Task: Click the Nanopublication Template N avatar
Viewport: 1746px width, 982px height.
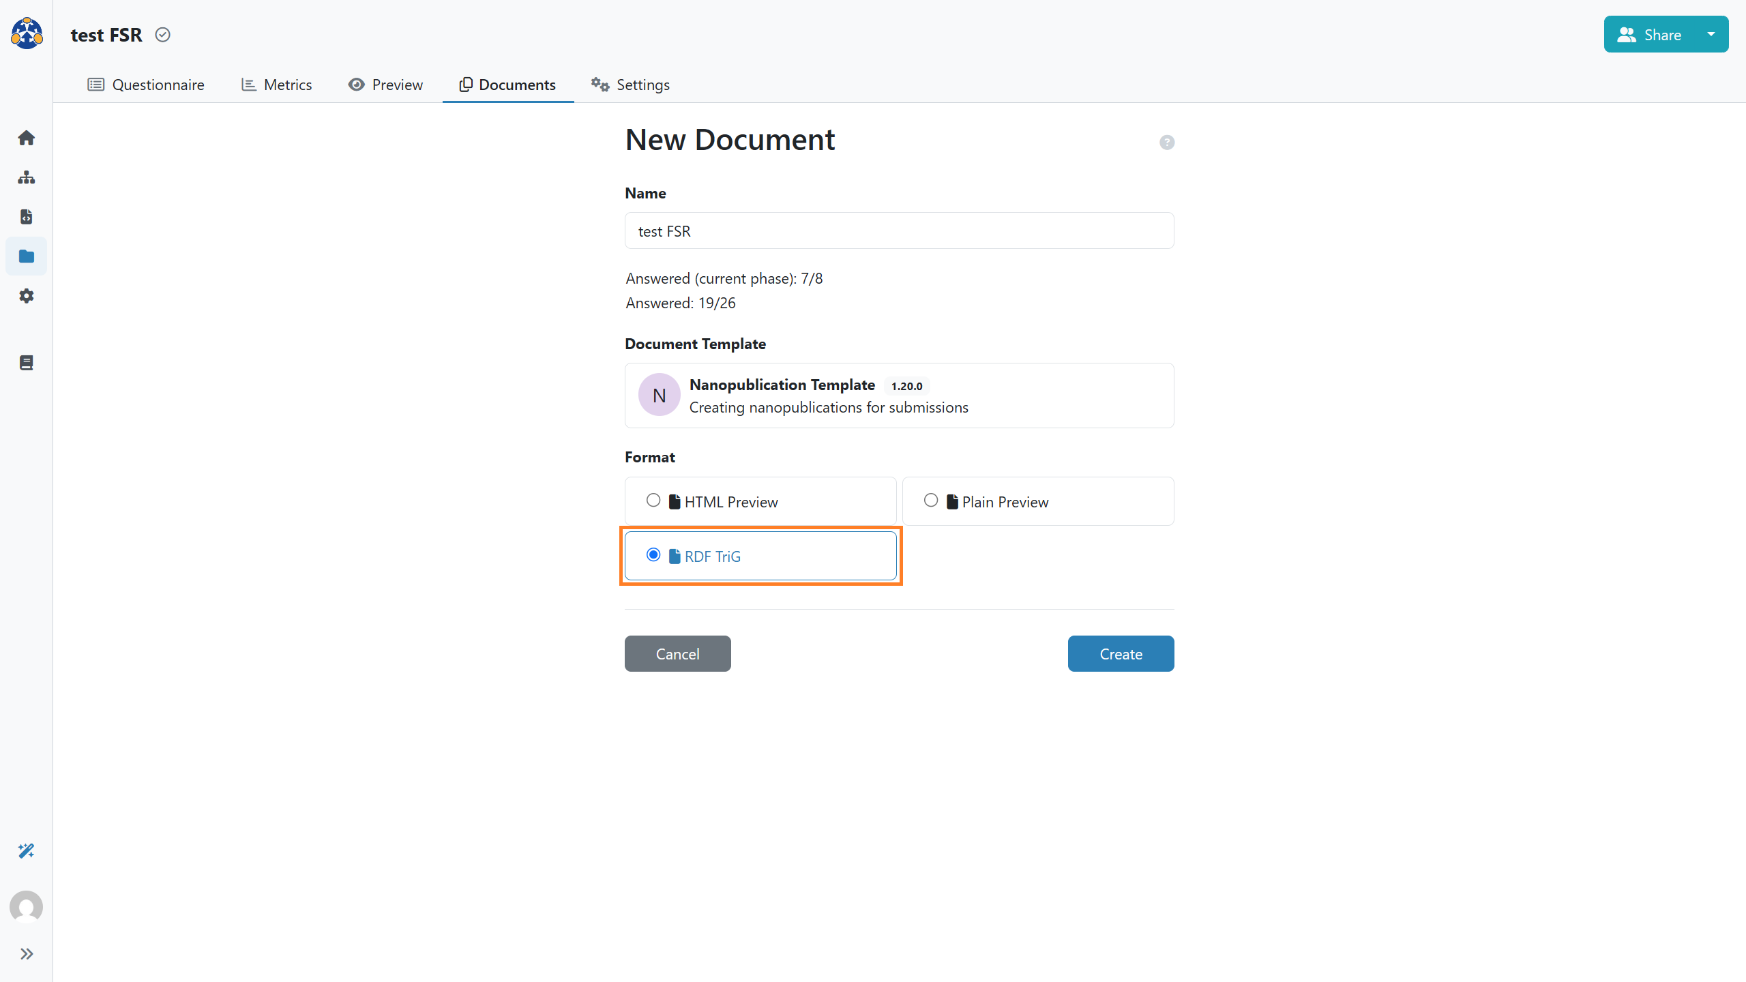Action: (x=659, y=395)
